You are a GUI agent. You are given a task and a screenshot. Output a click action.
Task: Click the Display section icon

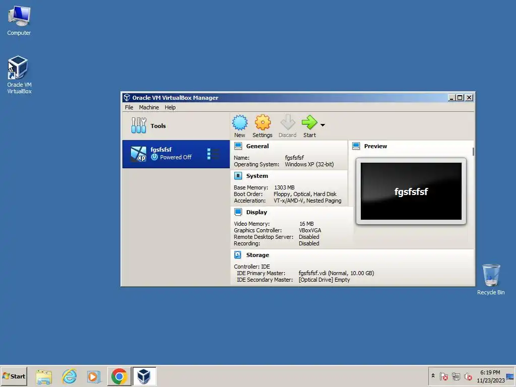238,212
